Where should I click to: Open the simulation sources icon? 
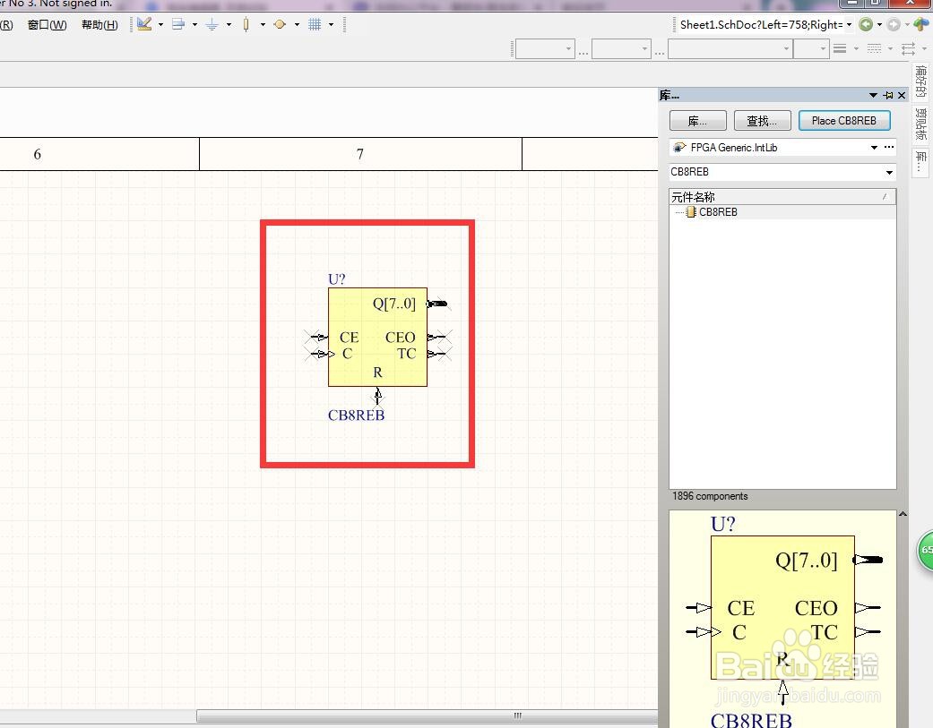pos(280,24)
